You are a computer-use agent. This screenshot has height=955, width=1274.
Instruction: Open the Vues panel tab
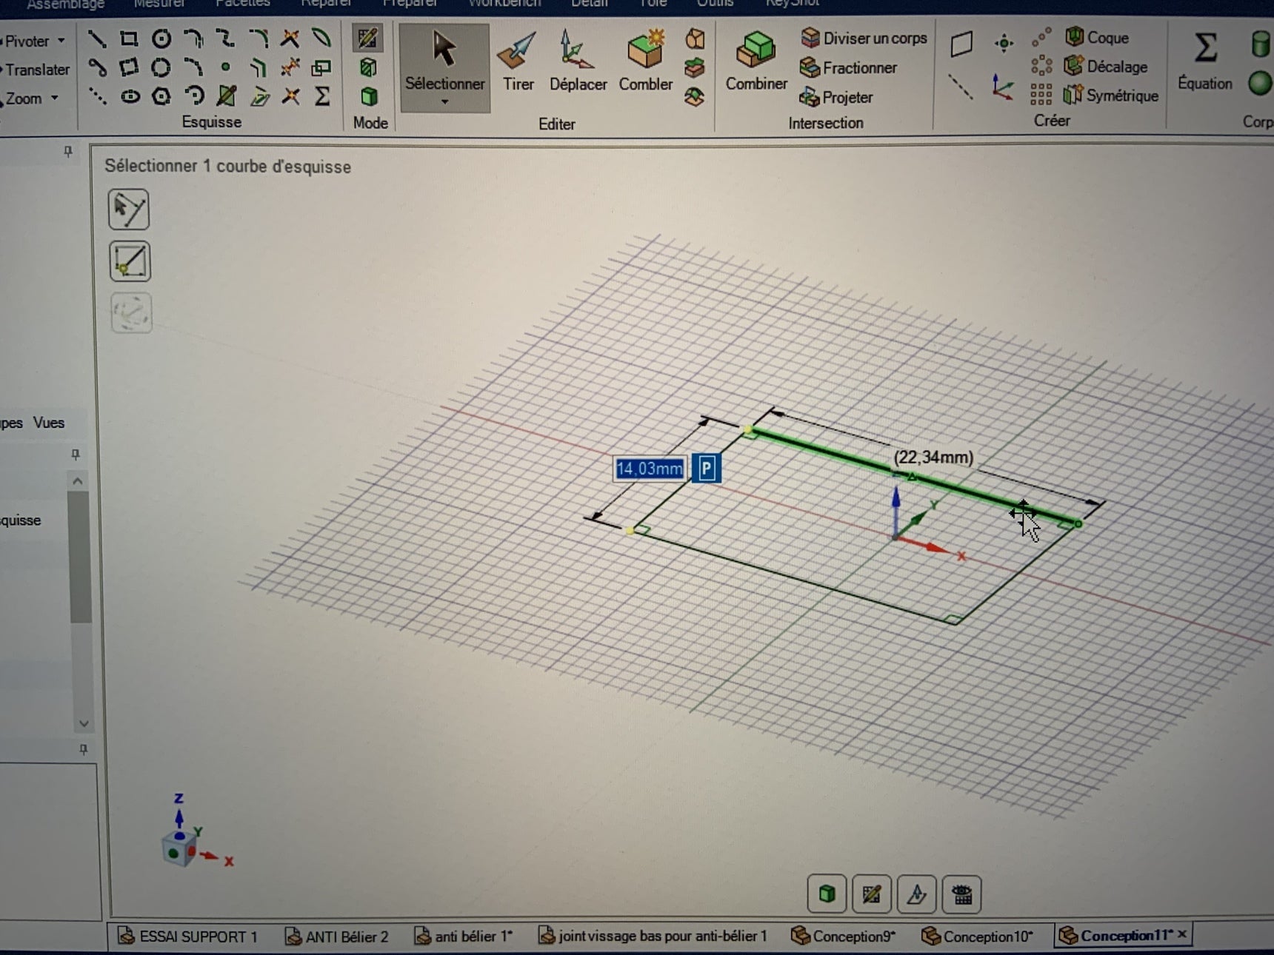pos(49,423)
